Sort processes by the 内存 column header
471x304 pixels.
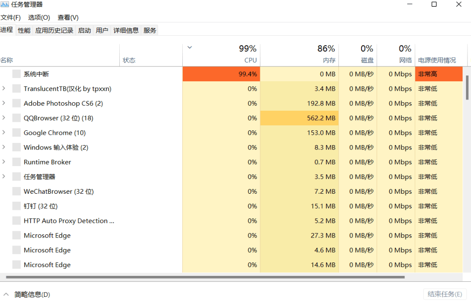pyautogui.click(x=299, y=54)
